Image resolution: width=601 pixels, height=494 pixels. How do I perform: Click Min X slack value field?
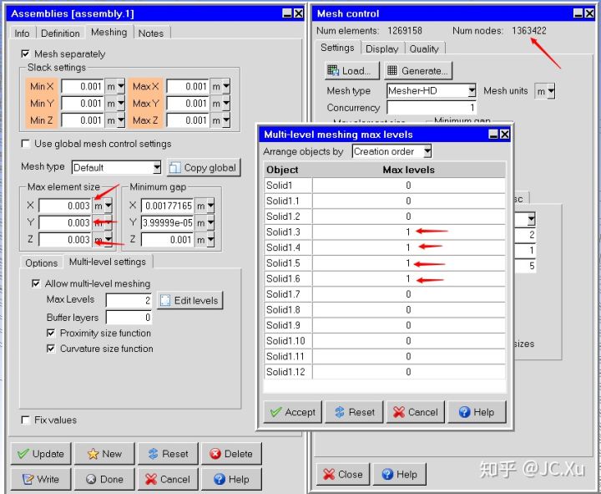point(82,86)
